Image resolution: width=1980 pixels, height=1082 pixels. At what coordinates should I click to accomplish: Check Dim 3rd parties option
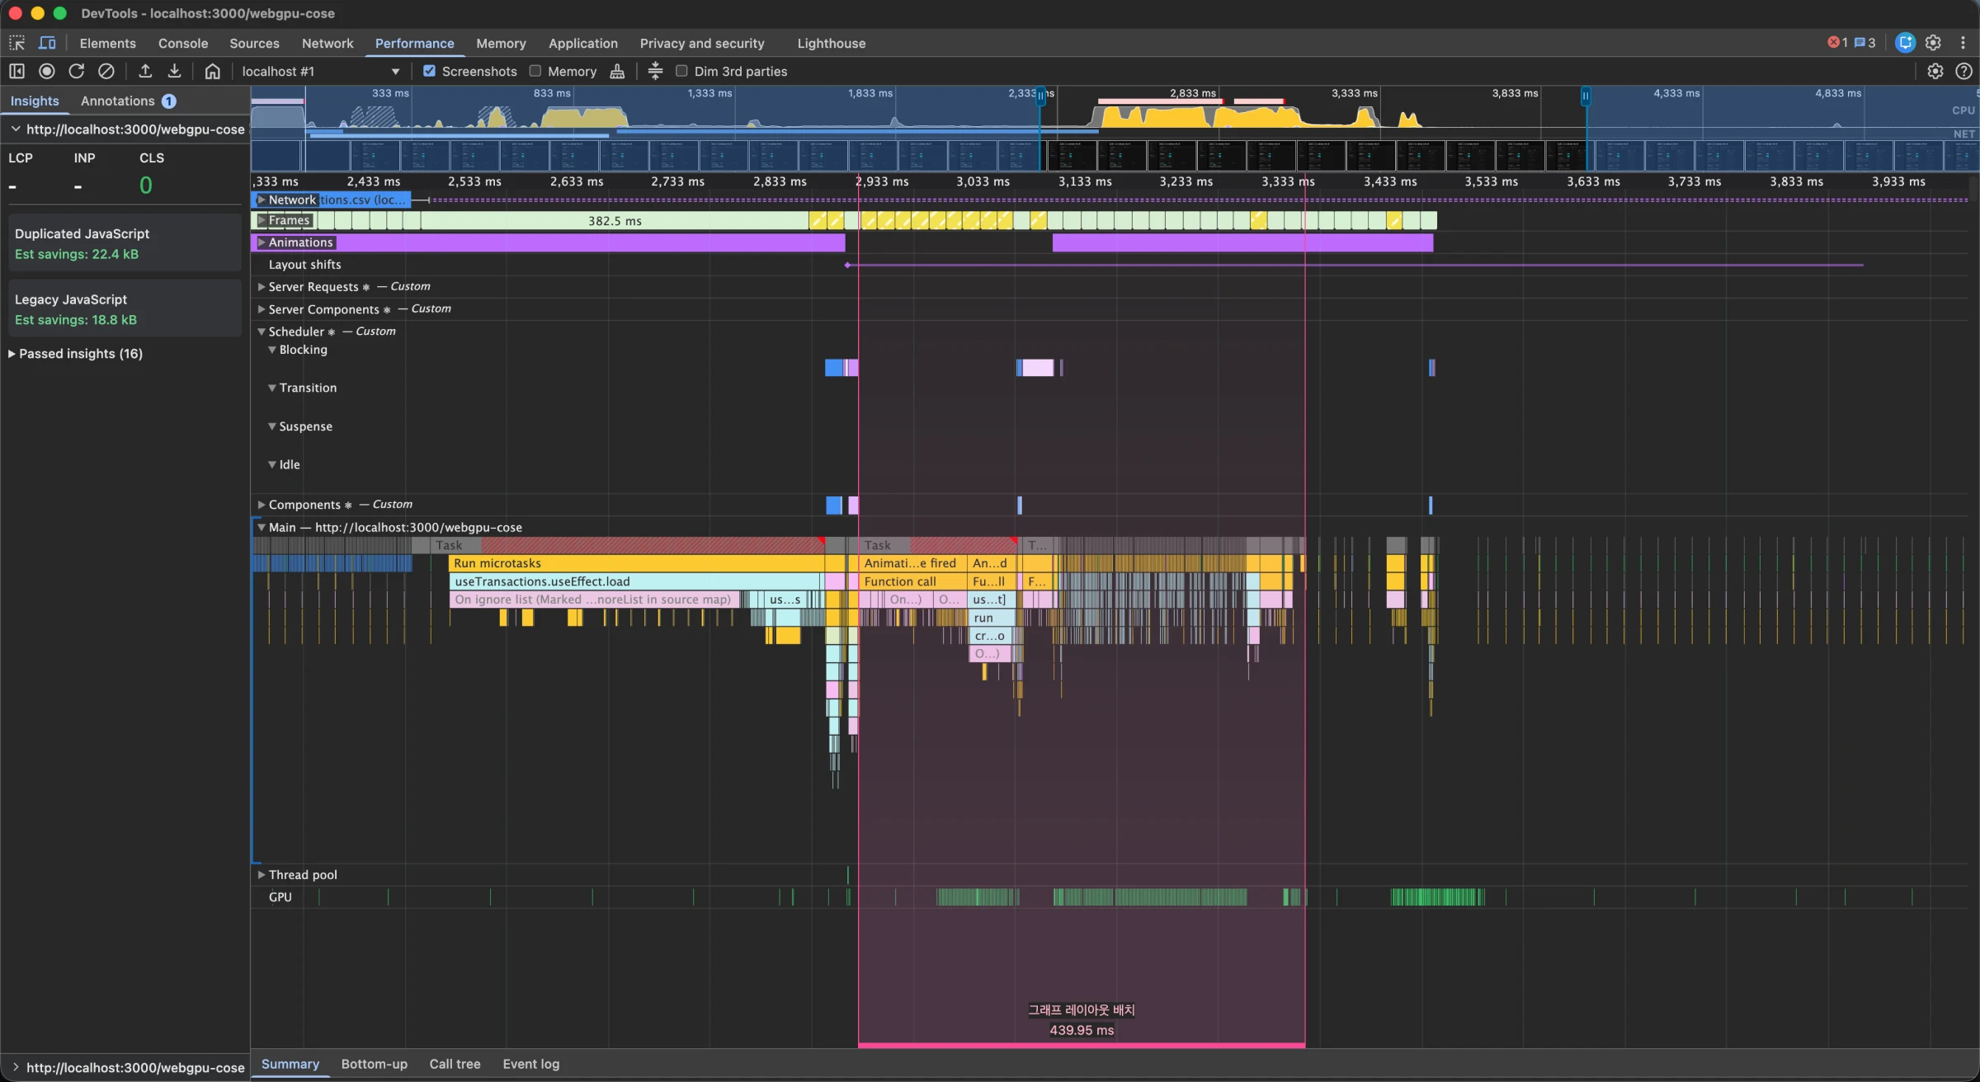(x=681, y=72)
